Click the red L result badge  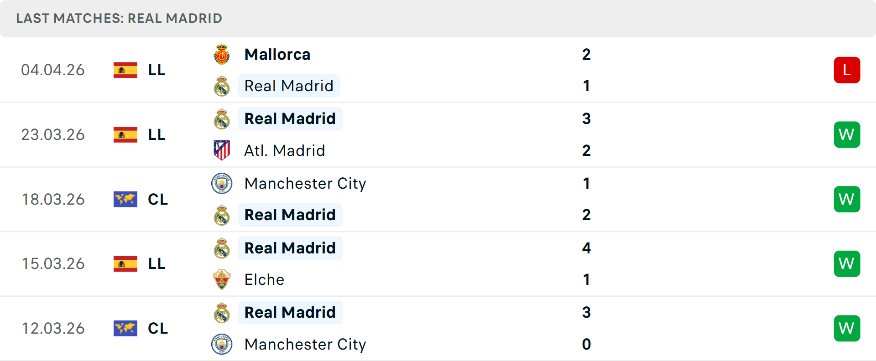(847, 70)
